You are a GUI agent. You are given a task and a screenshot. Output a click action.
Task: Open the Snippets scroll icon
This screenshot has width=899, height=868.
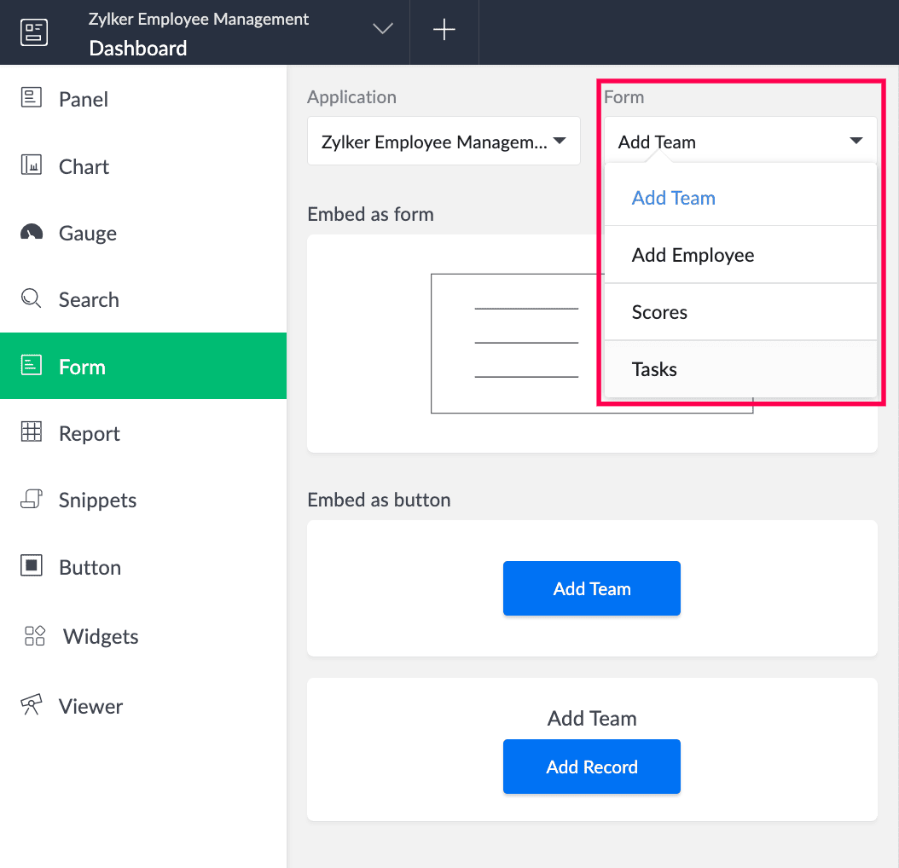tap(32, 499)
